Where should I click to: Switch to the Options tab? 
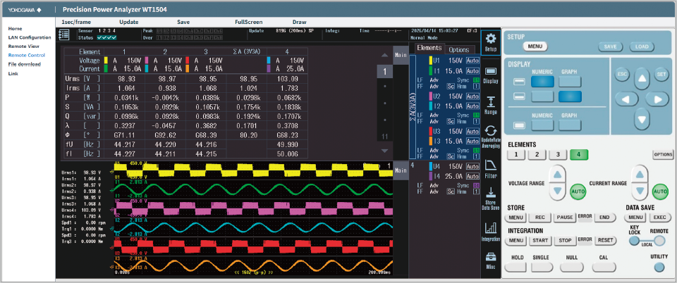click(x=458, y=49)
